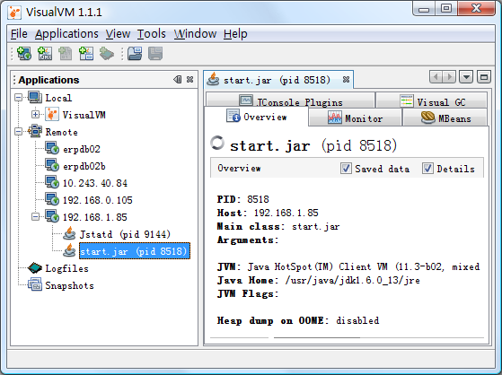Image resolution: width=502 pixels, height=375 pixels.
Task: Switch to the JConsole Plugins tab
Action: click(290, 100)
